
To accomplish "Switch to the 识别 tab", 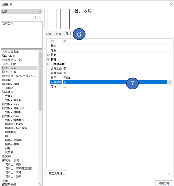I will [49, 34].
